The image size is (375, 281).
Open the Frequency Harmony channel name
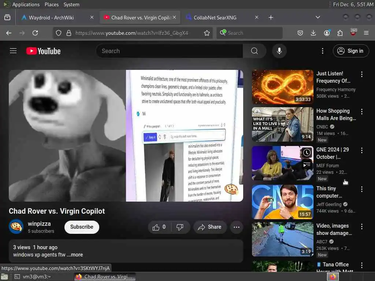[336, 90]
